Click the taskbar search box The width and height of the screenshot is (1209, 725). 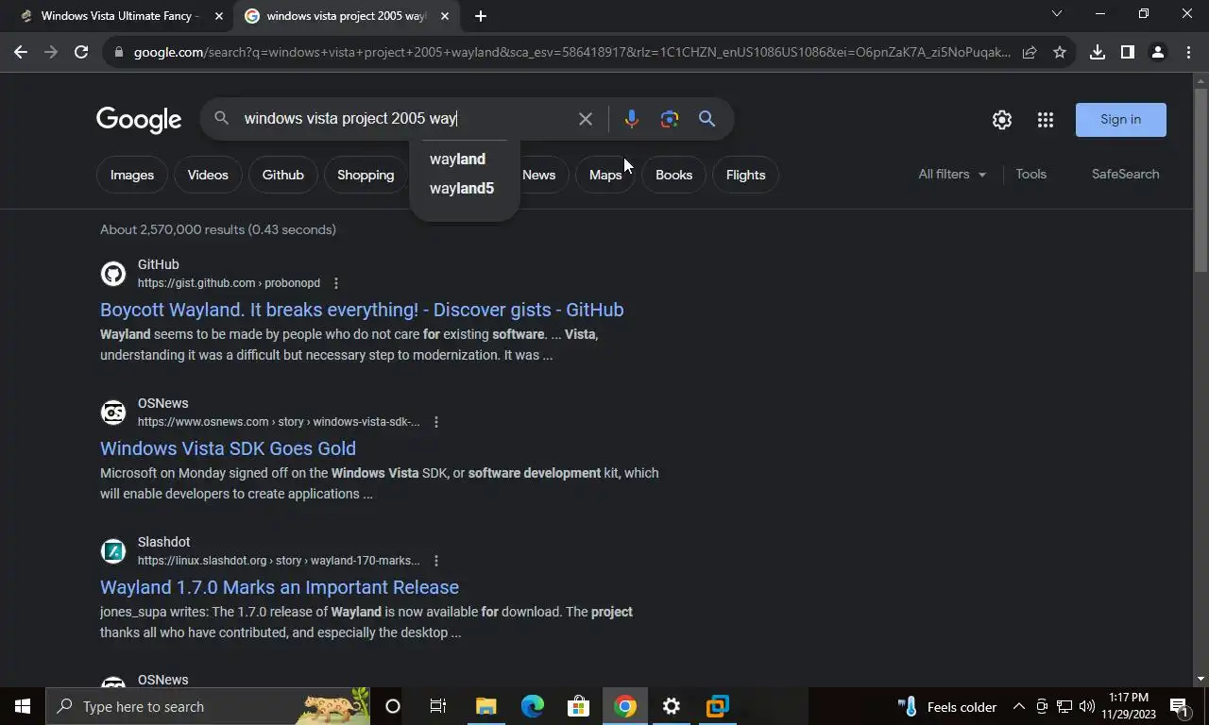pyautogui.click(x=208, y=706)
